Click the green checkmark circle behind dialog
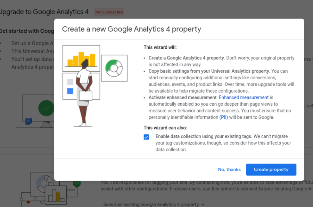 pyautogui.click(x=46, y=108)
